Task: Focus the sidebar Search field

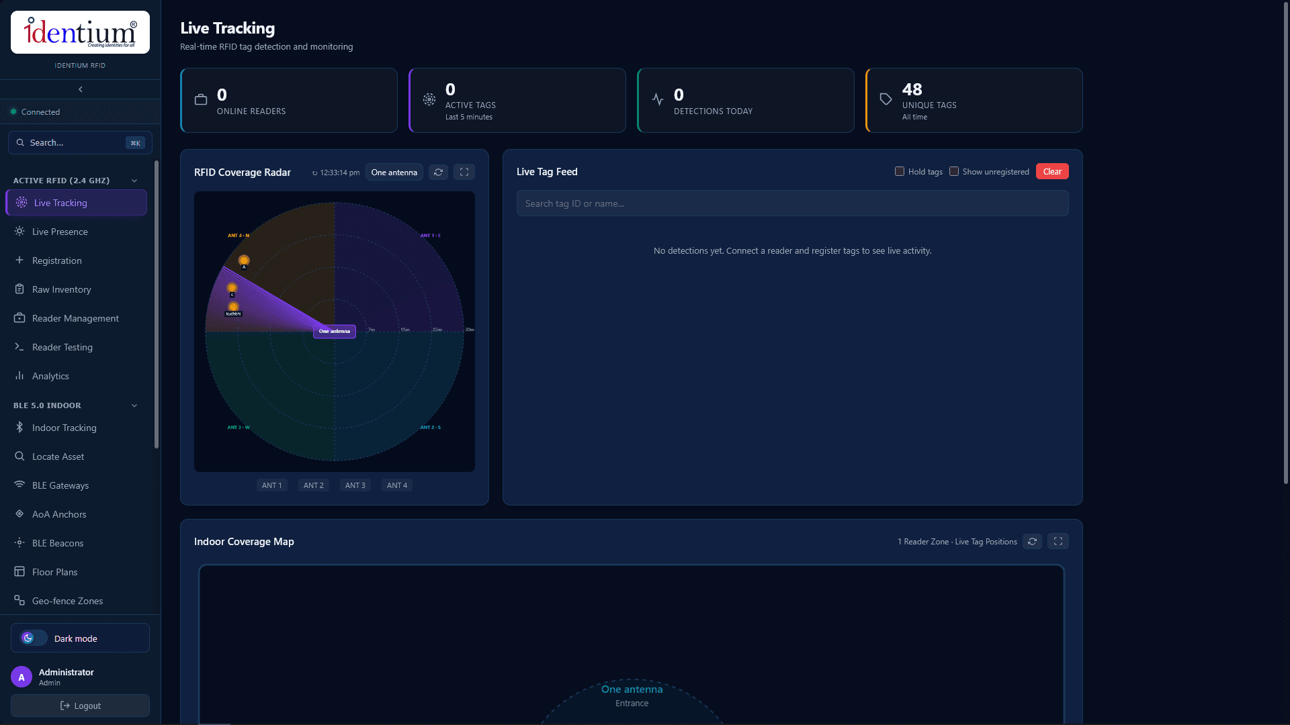Action: point(80,142)
